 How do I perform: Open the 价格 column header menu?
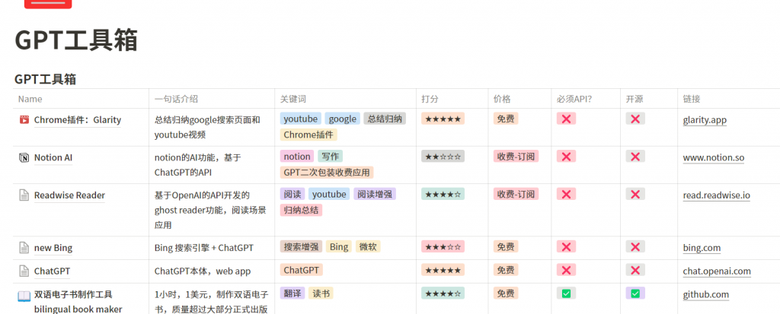pyautogui.click(x=502, y=99)
